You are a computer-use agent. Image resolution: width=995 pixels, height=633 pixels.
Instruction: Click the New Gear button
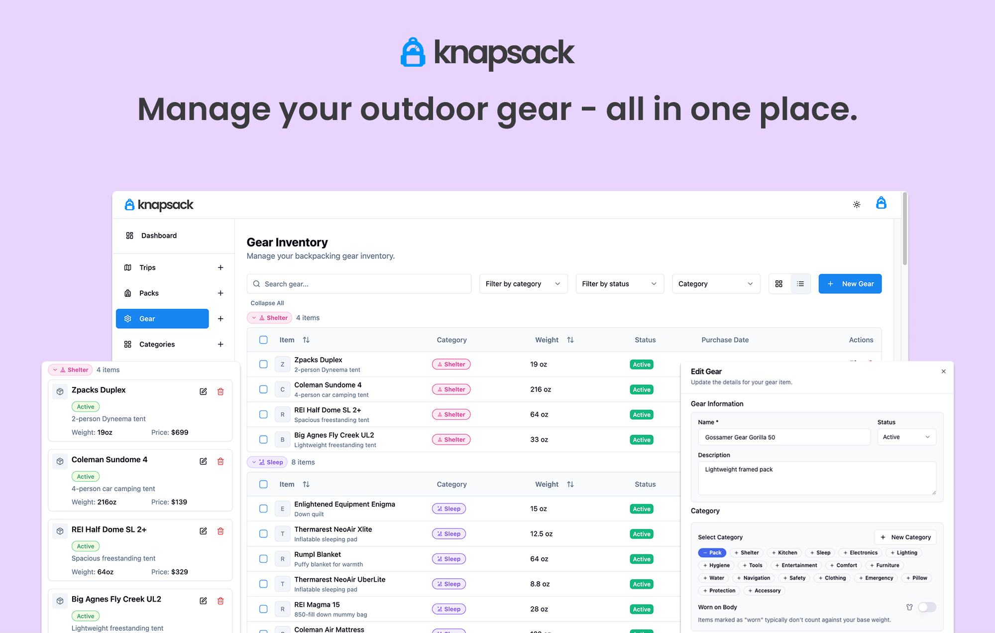pos(850,283)
